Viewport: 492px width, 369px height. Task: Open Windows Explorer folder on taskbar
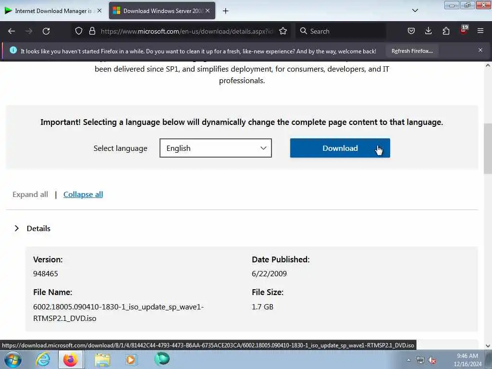[x=102, y=360]
